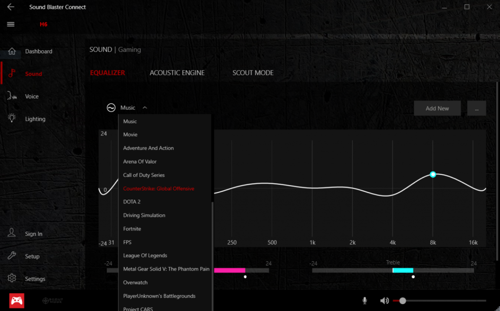Click the red game controller icon
500x311 pixels.
tap(17, 300)
